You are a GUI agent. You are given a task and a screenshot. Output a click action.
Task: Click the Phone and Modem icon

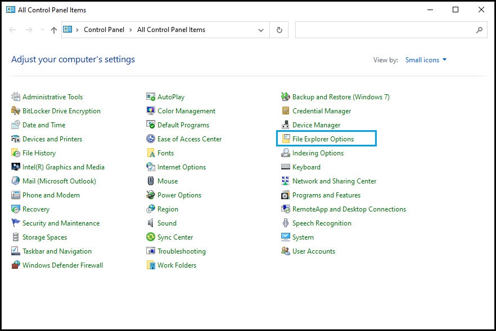pos(16,195)
